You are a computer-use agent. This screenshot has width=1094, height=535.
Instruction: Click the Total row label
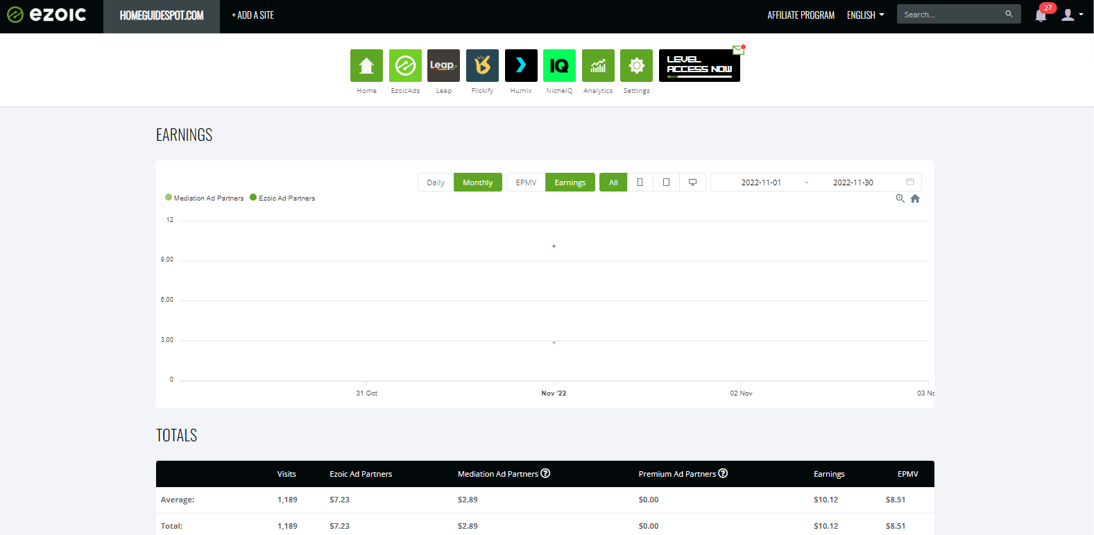pyautogui.click(x=171, y=526)
